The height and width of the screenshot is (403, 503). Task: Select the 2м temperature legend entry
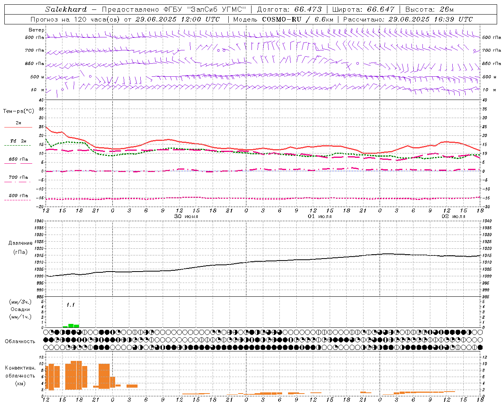pos(18,123)
